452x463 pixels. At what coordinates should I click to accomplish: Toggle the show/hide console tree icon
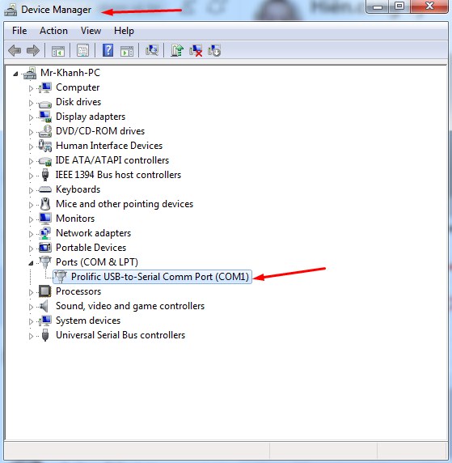58,51
